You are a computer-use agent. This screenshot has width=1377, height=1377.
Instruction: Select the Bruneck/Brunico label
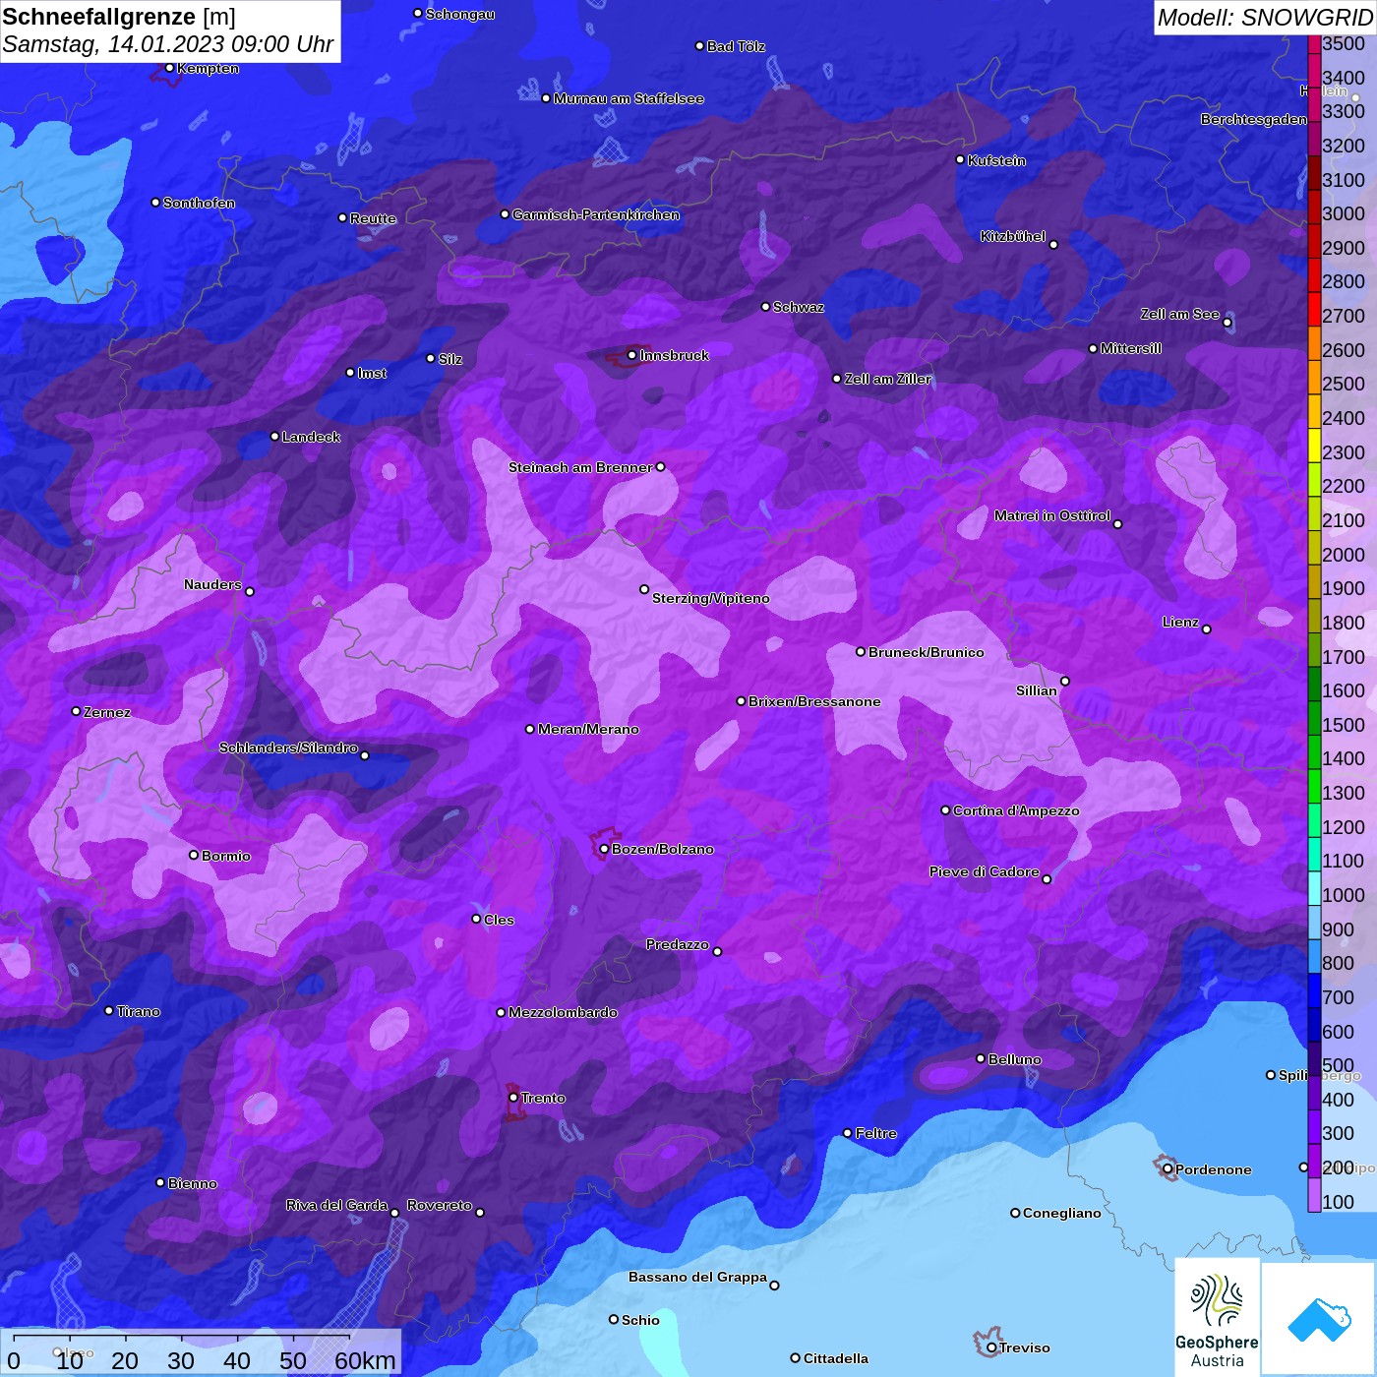coord(927,652)
